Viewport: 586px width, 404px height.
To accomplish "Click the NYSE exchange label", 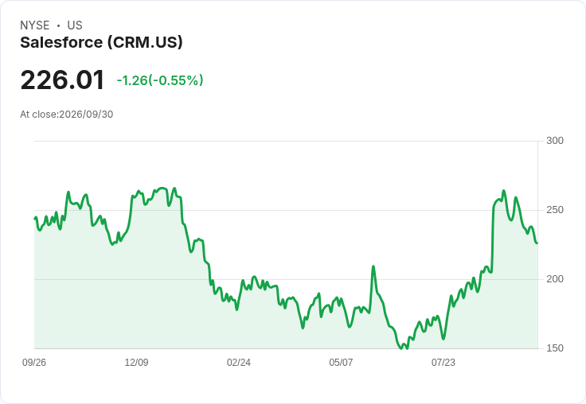I will [x=35, y=25].
